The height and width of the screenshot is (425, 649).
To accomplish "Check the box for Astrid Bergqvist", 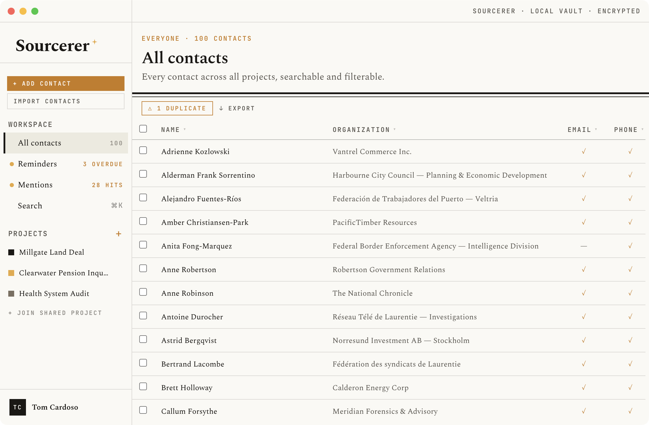I will click(x=143, y=339).
